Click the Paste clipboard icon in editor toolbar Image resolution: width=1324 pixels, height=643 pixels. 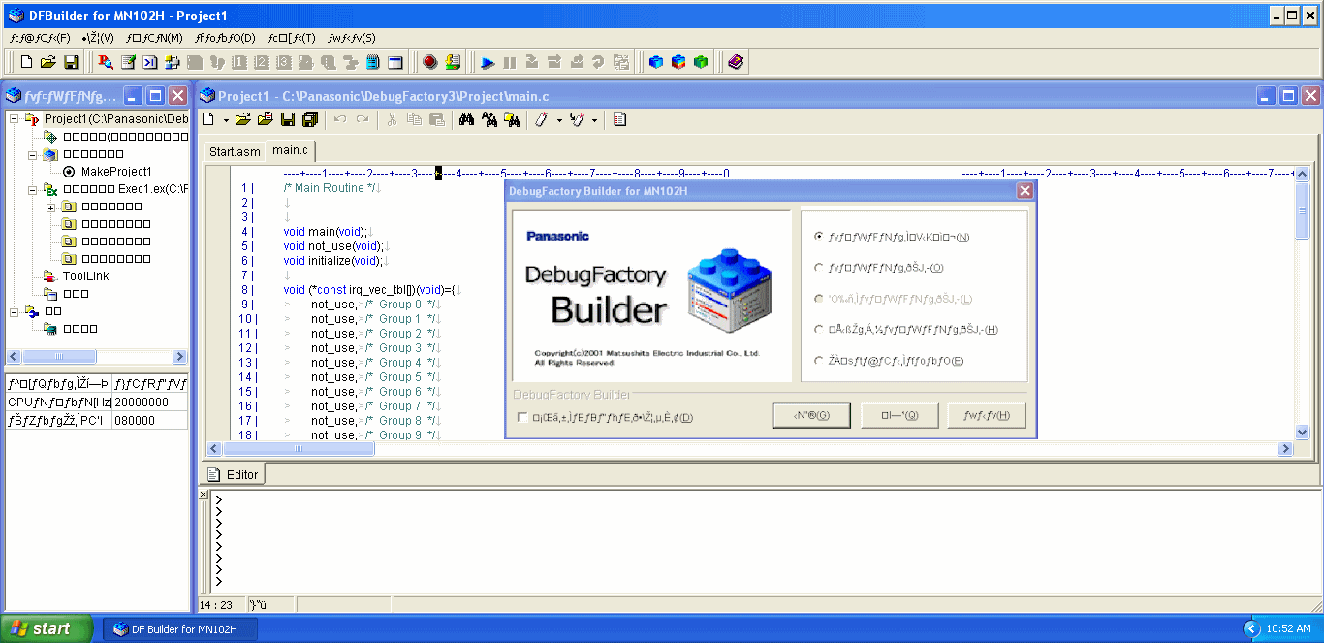[x=437, y=119]
